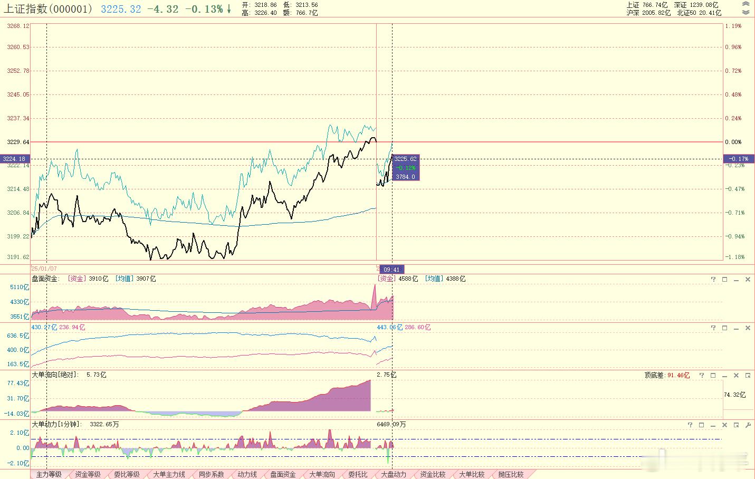Close the 大单流向 panel
The width and height of the screenshot is (755, 479).
pos(736,375)
